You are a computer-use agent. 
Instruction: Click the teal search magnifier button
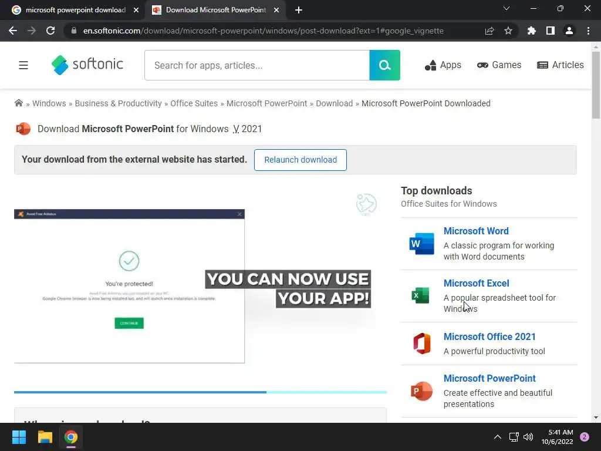(x=384, y=65)
